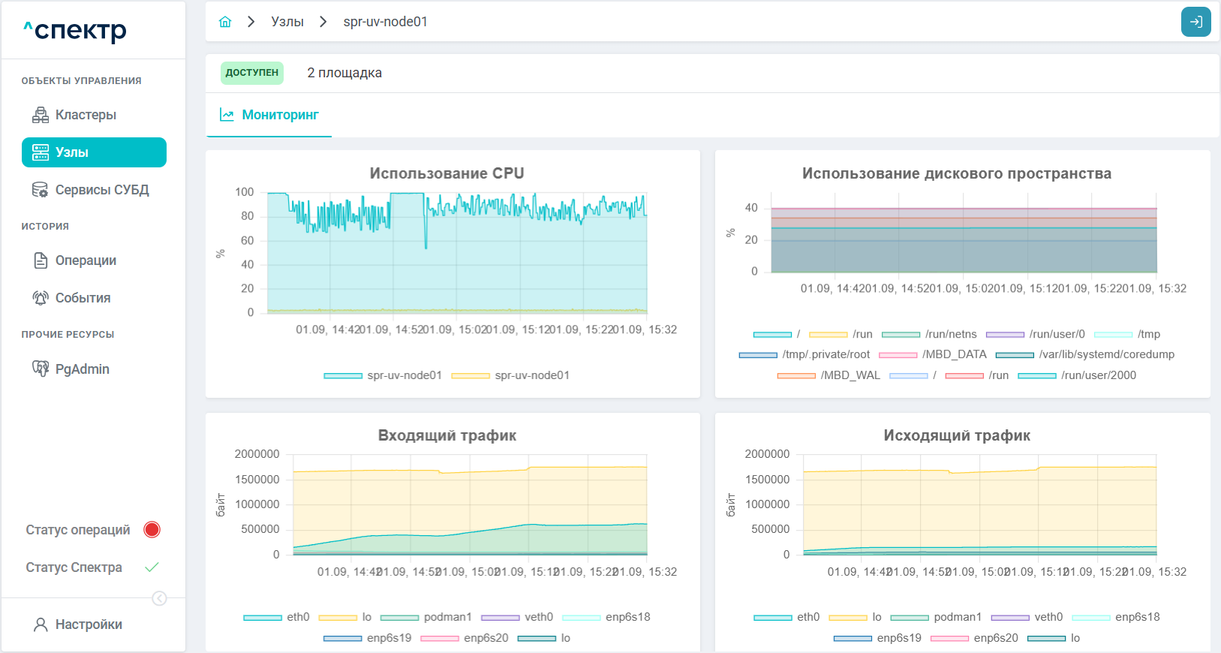The height and width of the screenshot is (653, 1221).
Task: Switch to the Мониторинг tab
Action: click(x=269, y=115)
